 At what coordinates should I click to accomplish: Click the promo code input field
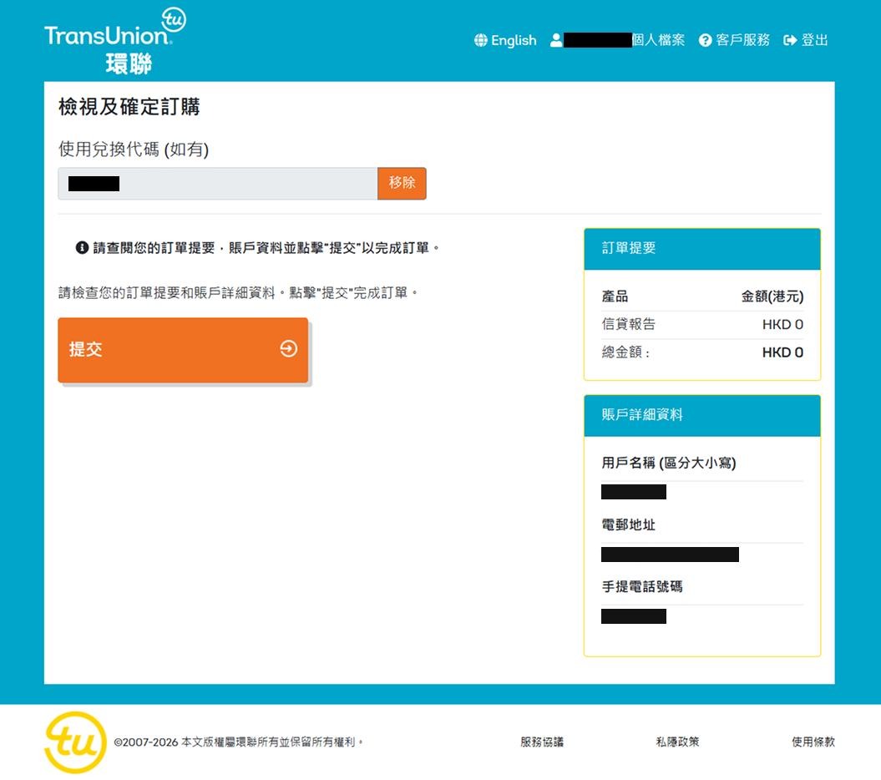tap(218, 183)
